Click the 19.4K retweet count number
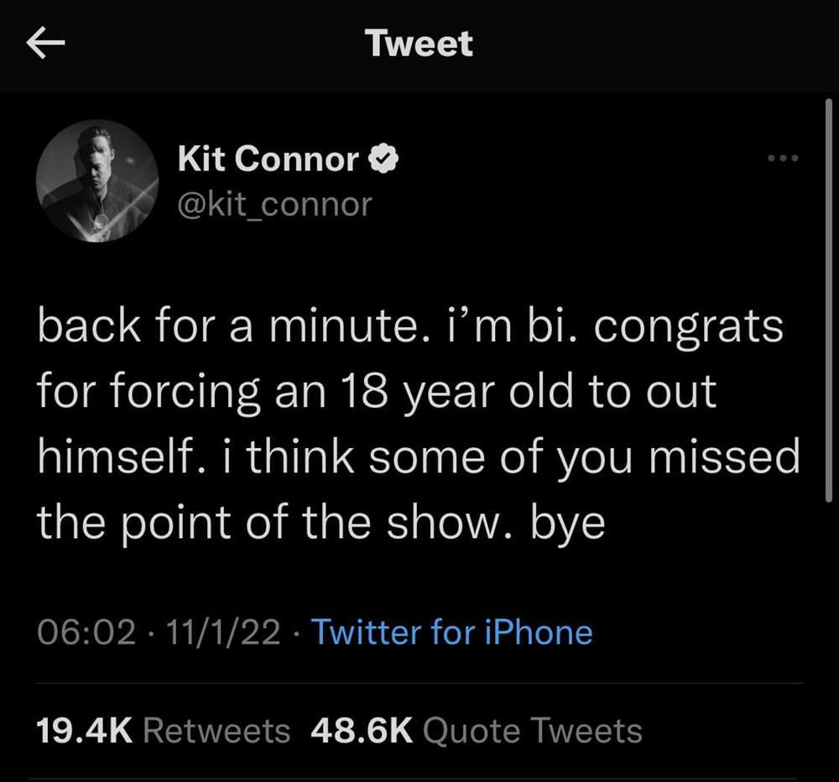This screenshot has width=839, height=782. pyautogui.click(x=84, y=731)
